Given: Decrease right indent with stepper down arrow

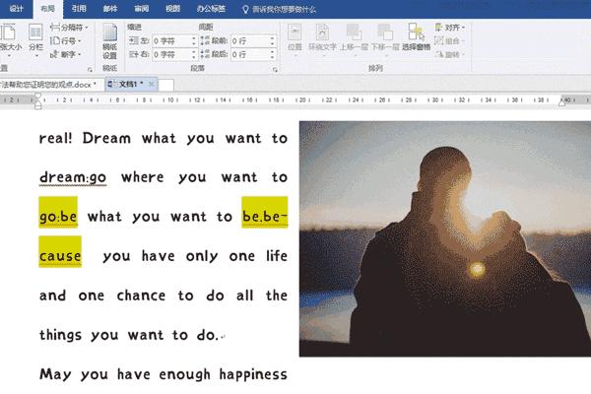Looking at the screenshot, I should [194, 57].
